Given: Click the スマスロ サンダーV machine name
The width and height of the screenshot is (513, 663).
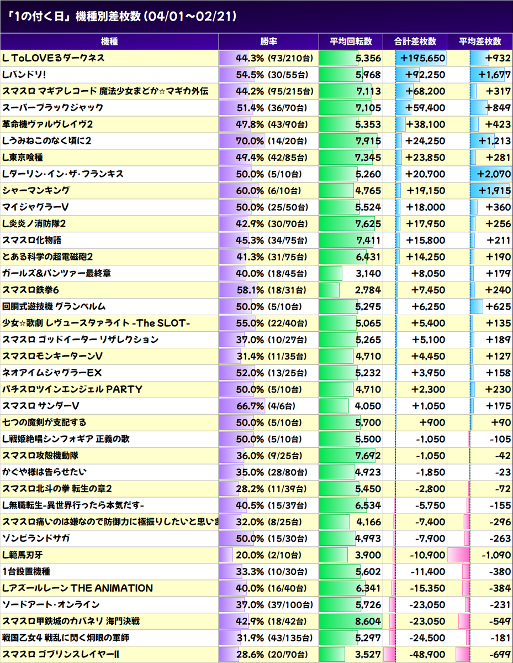Looking at the screenshot, I should 40,406.
